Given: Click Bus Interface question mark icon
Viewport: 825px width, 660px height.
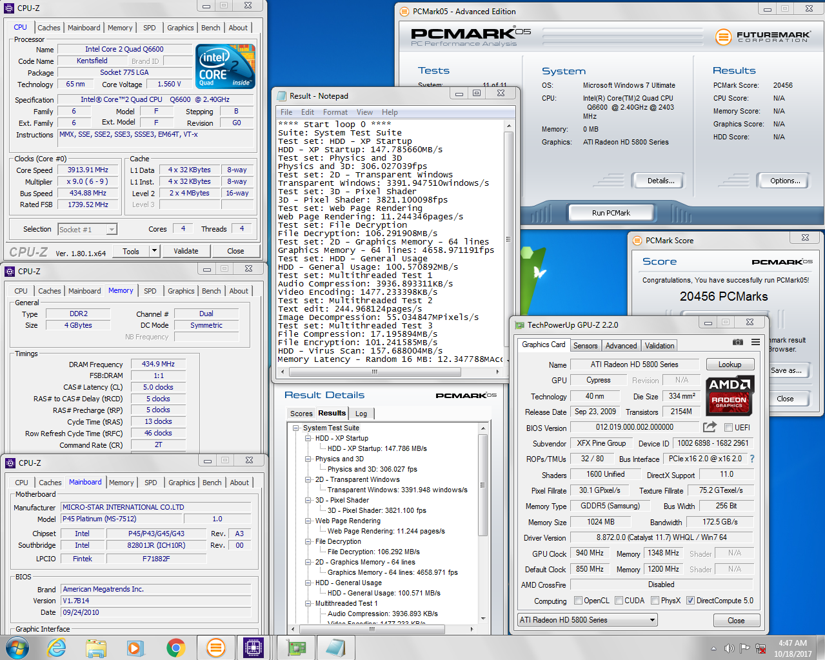Looking at the screenshot, I should coord(751,459).
